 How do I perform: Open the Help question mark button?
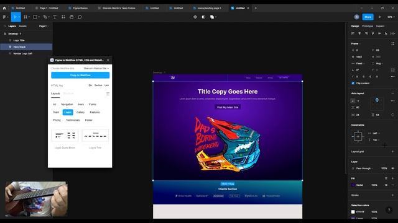coord(389,210)
